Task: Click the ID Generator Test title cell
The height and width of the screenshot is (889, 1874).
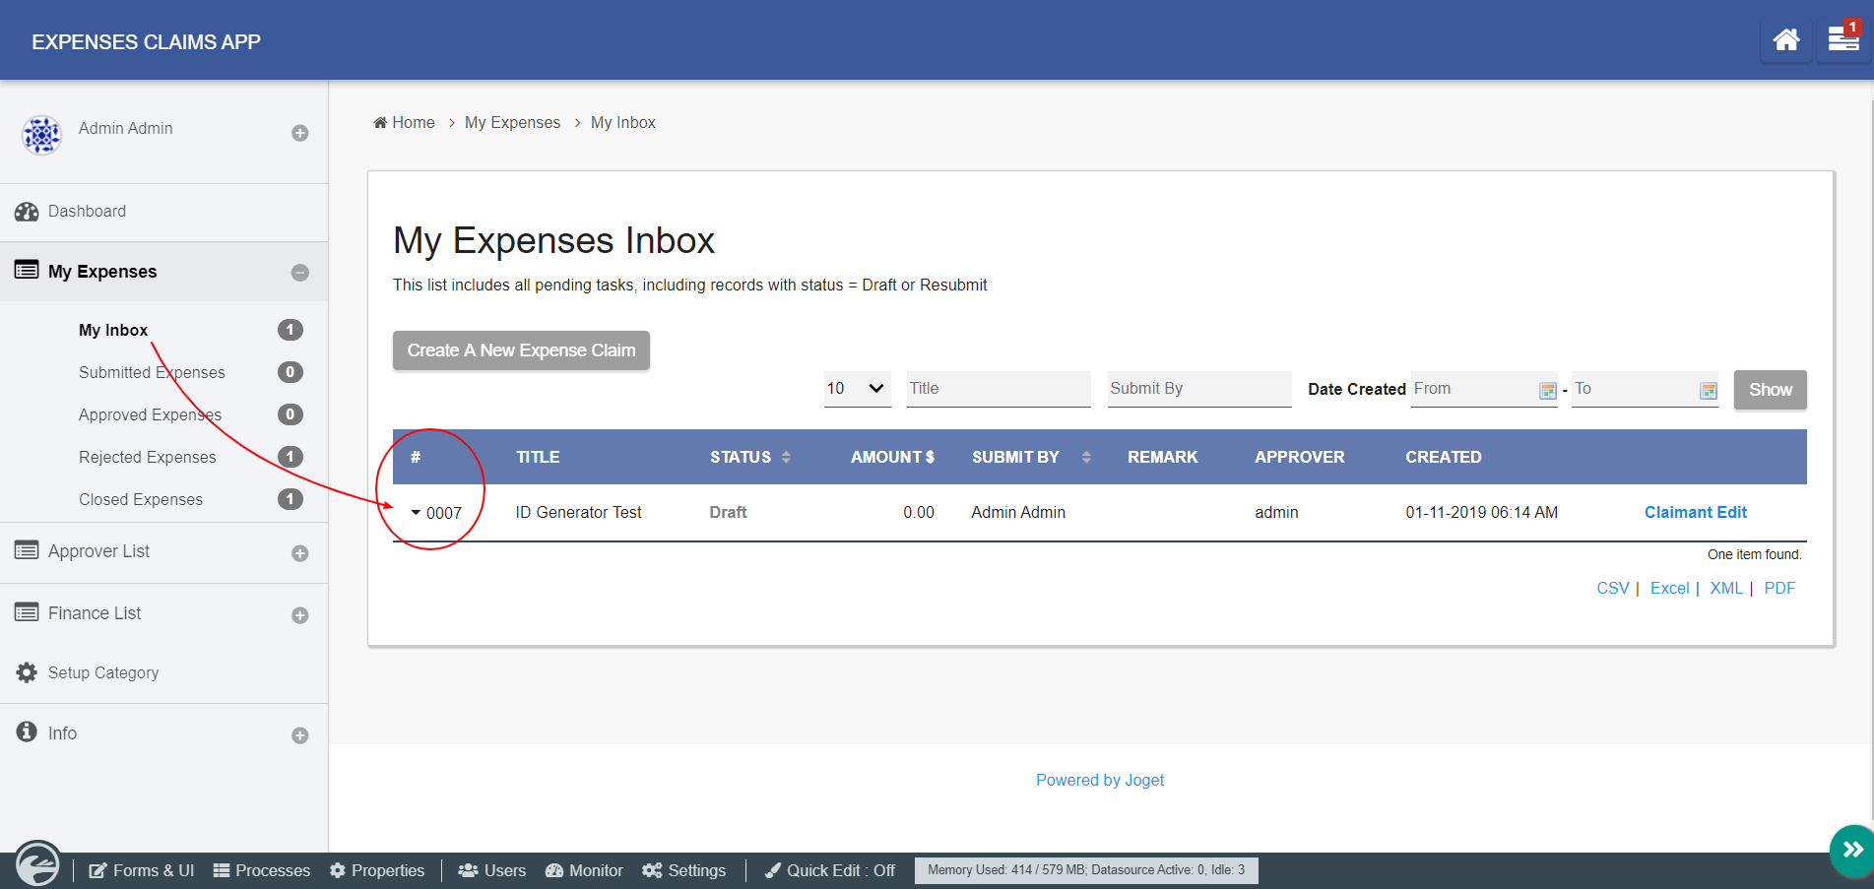Action: click(578, 512)
